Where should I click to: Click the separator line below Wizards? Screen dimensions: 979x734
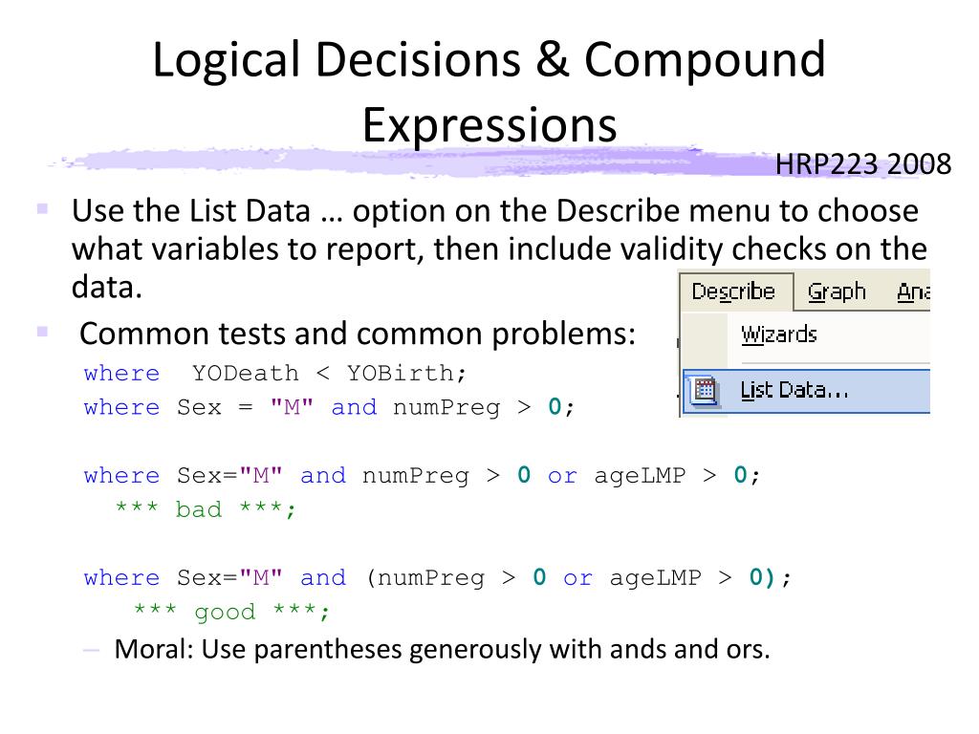[x=835, y=362]
